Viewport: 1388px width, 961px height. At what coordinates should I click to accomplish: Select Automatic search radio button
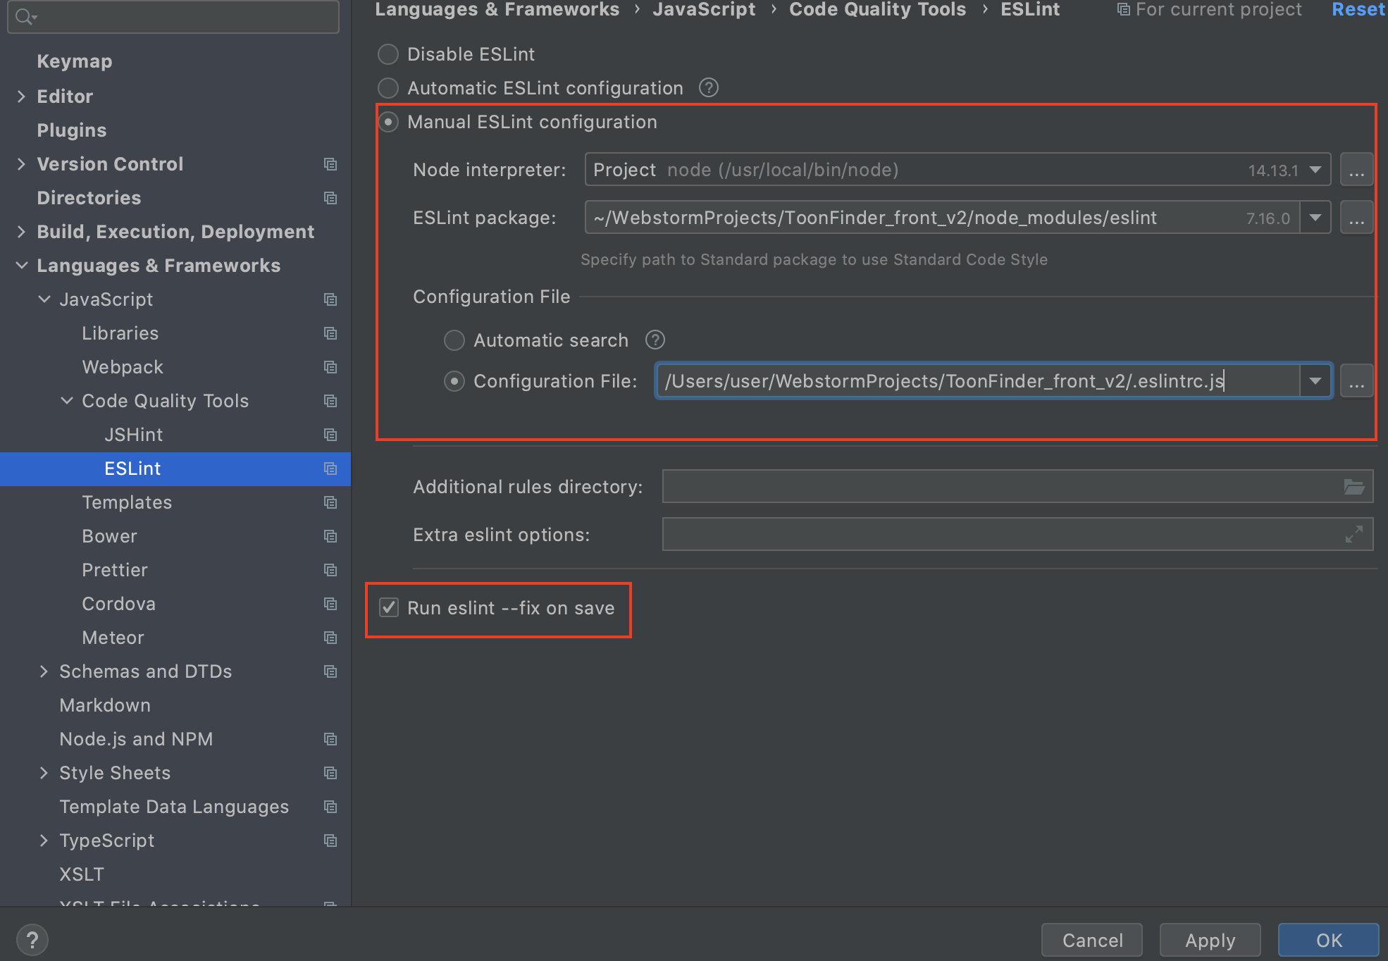[454, 340]
